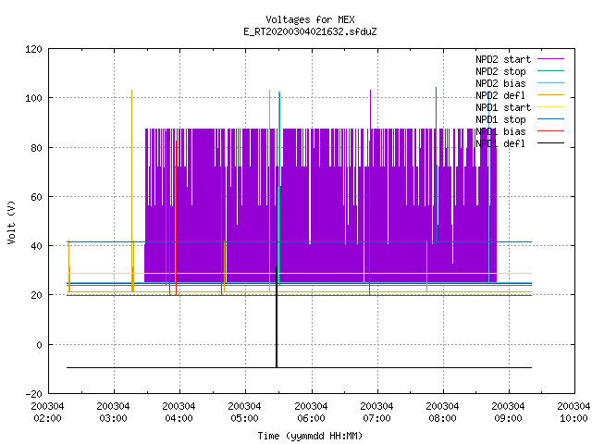Click the 'NPD1 bias' legend label
Viewport: 592px width, 444px height.
(500, 131)
